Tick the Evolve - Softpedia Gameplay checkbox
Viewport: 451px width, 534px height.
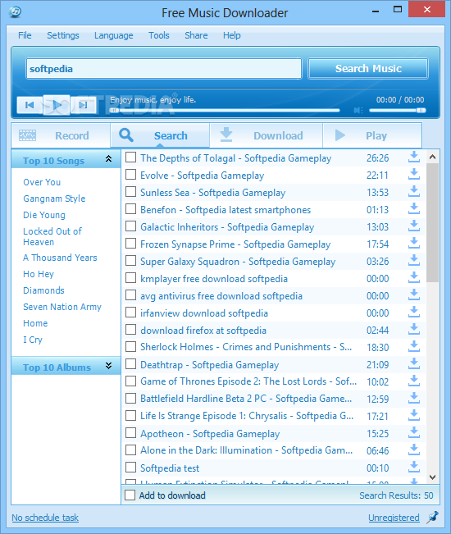point(130,175)
